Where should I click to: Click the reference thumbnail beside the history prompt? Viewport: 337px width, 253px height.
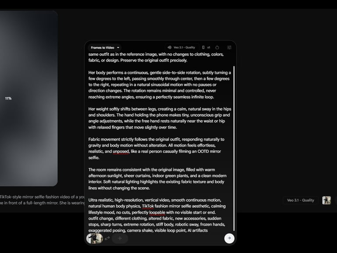click(326, 200)
